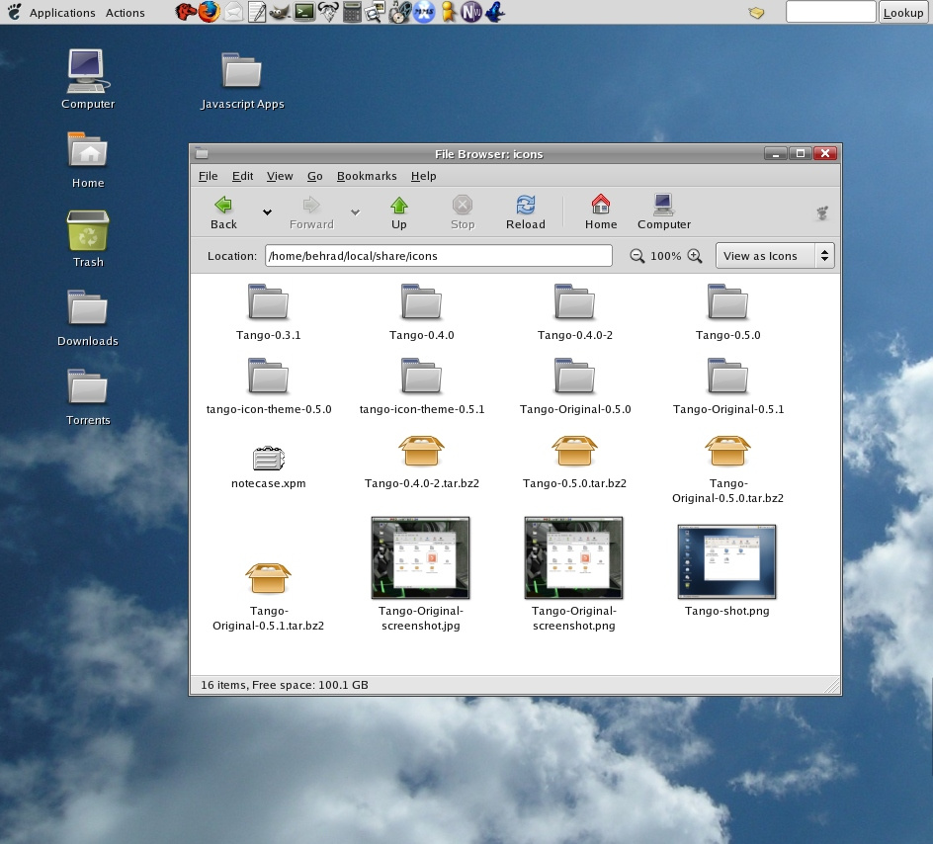Open the Edit menu

pyautogui.click(x=242, y=176)
